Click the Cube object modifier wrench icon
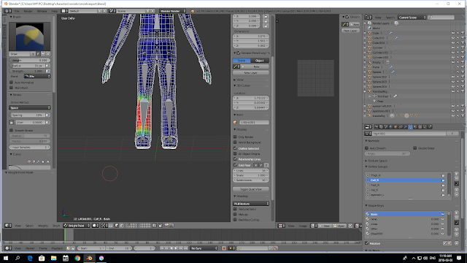The height and width of the screenshot is (263, 467). (391, 33)
